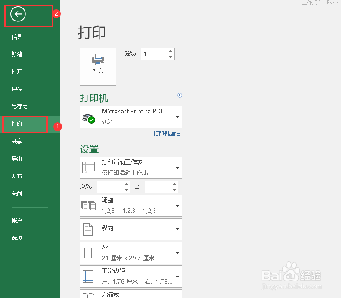Click the collated pages icon

(x=88, y=205)
